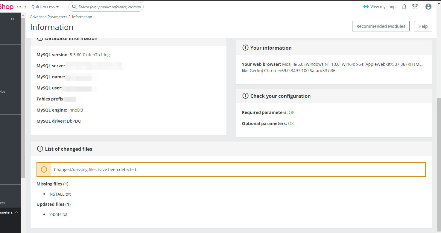
Task: Click the info icon beside Your information
Action: tap(245, 48)
